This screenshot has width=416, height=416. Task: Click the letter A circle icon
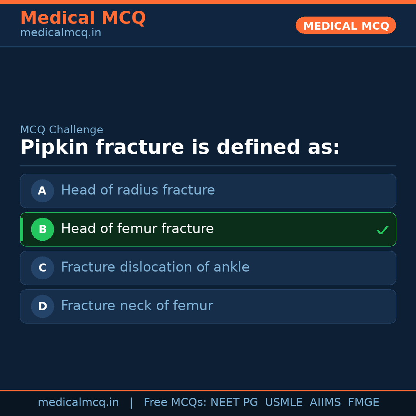42,191
